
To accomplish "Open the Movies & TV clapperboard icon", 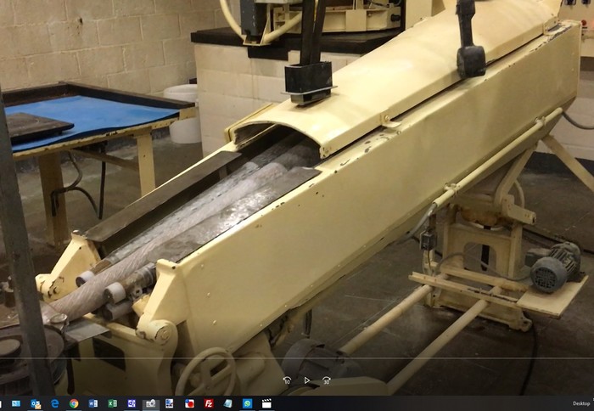I will click(266, 404).
